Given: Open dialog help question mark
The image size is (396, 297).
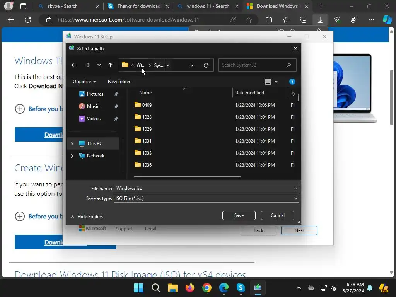Looking at the screenshot, I should coord(292,82).
